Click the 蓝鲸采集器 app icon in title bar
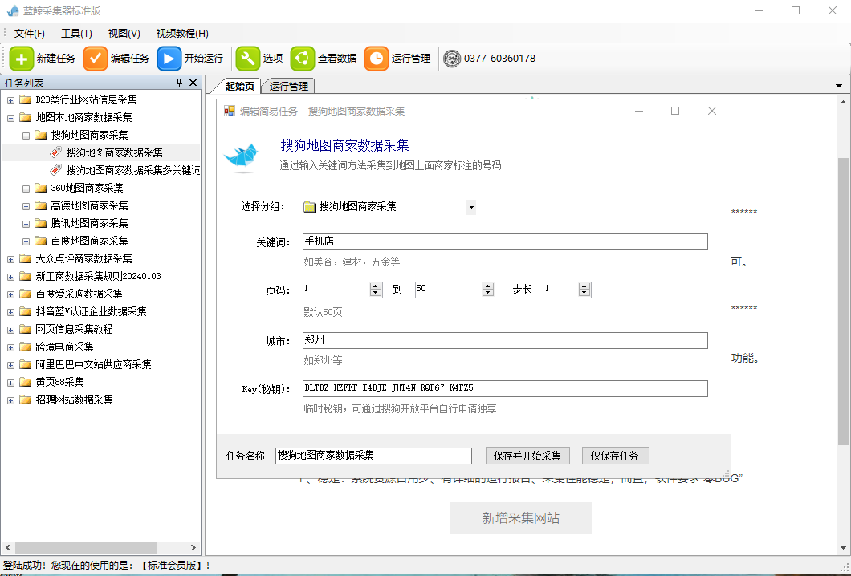Screen dimensions: 851x576 point(12,11)
